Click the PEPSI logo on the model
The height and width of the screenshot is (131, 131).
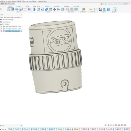pyautogui.click(x=60, y=41)
